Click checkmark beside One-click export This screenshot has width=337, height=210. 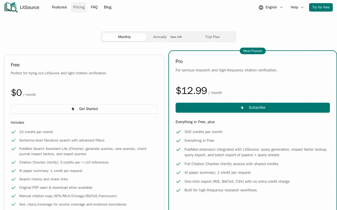178,182
